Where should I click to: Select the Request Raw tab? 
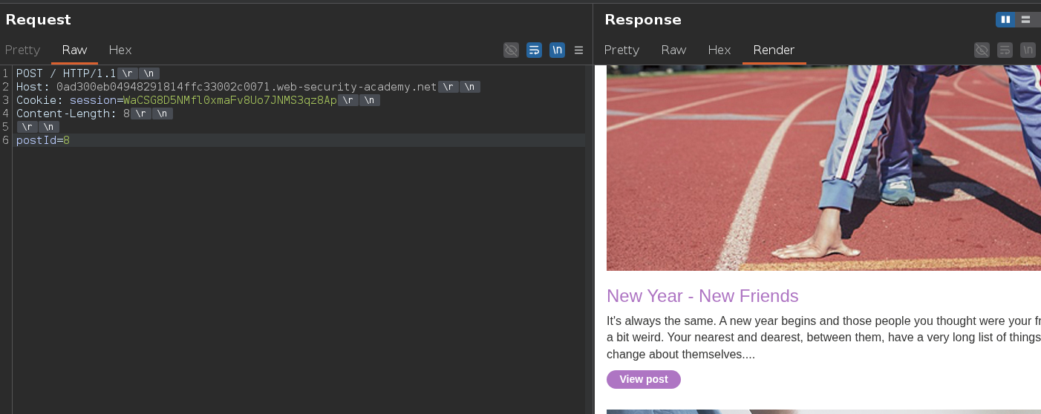[x=74, y=50]
